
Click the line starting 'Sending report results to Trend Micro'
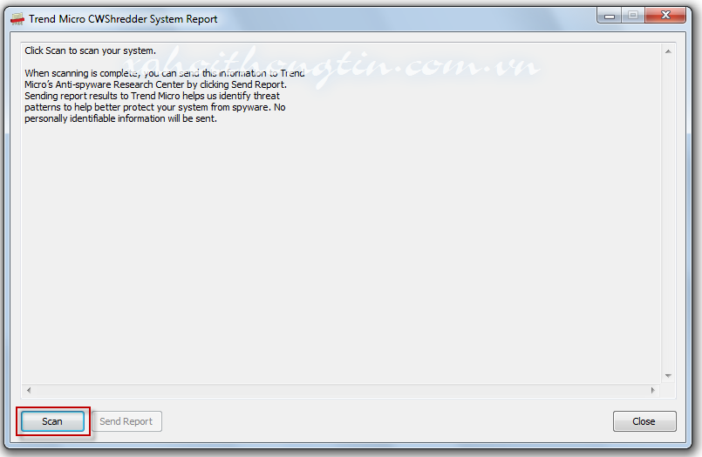click(153, 96)
